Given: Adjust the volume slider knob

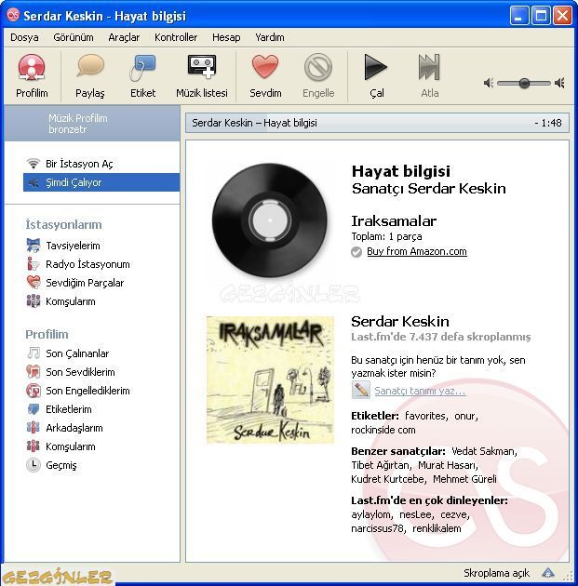Looking at the screenshot, I should pos(524,83).
